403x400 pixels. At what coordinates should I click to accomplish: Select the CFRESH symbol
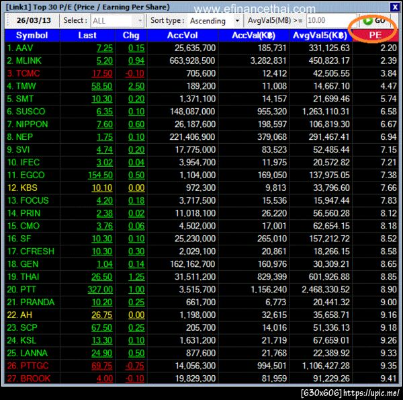tap(31, 251)
